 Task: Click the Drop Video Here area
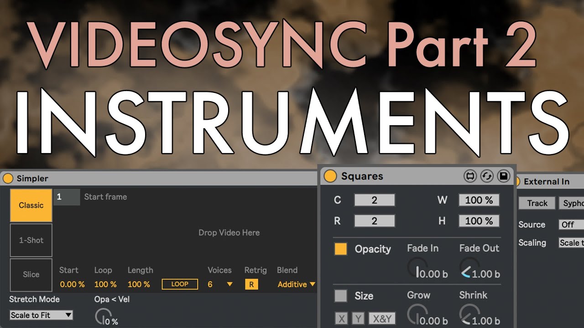click(x=229, y=232)
